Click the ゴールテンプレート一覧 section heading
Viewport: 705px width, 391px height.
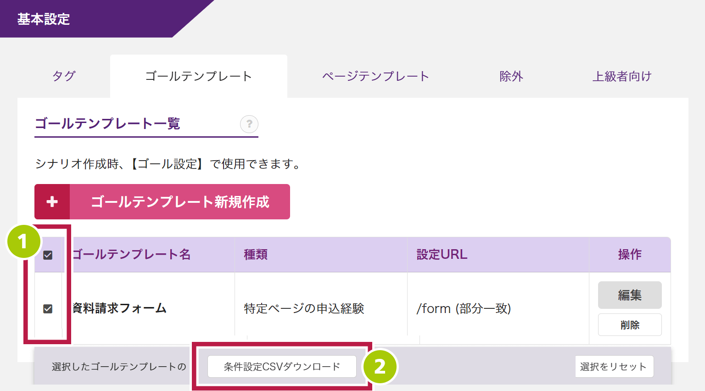(x=107, y=123)
